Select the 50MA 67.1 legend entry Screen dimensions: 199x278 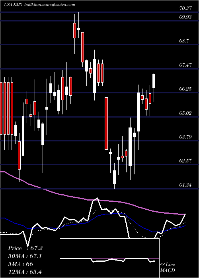coord(25,256)
